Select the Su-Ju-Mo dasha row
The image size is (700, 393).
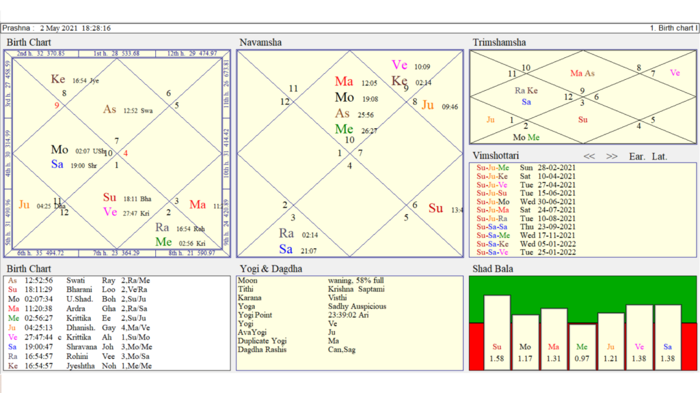526,202
